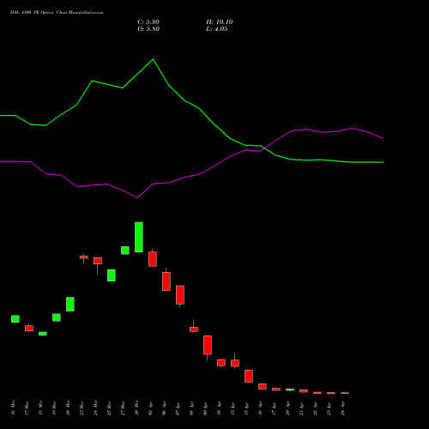Select the green candle on 16 Mar

point(15,319)
